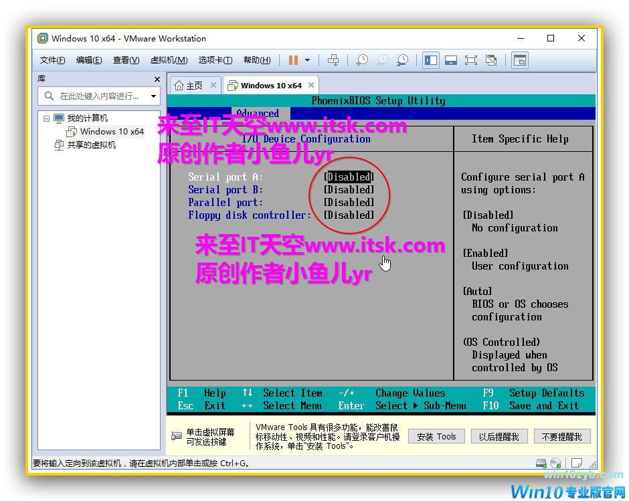Collapse the 我的计算机 tree node
The image size is (629, 501).
click(x=47, y=118)
